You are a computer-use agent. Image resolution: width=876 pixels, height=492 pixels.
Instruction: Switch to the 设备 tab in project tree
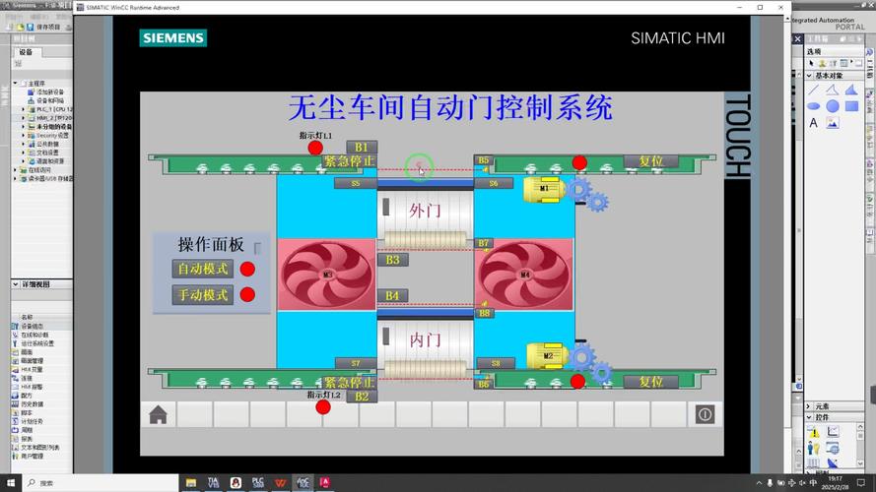(27, 52)
